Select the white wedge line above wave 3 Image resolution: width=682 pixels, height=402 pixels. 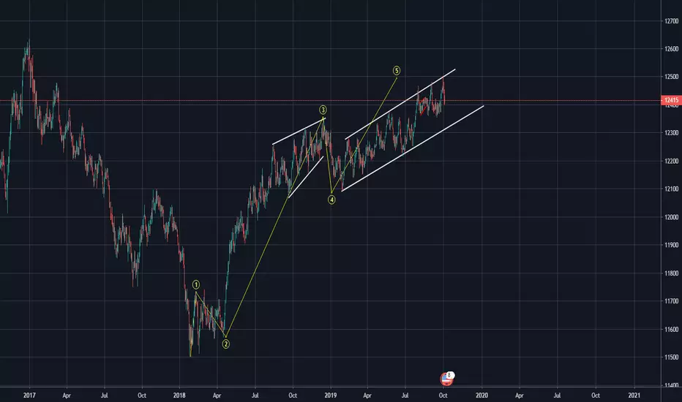click(x=299, y=131)
